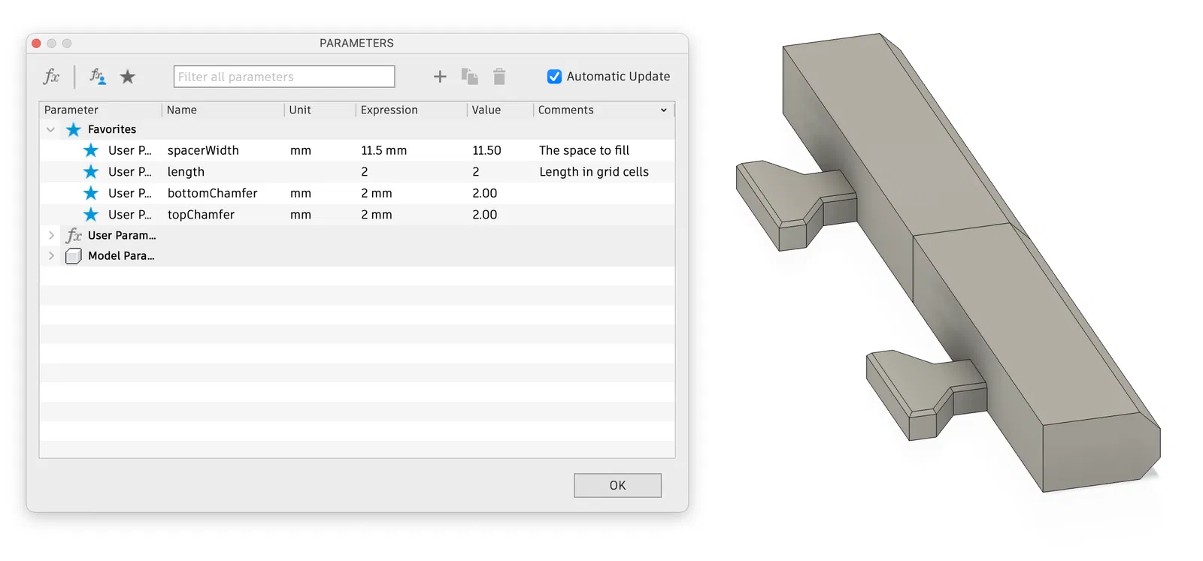Close the Parameters dialog with red button
Image resolution: width=1203 pixels, height=561 pixels.
[36, 44]
